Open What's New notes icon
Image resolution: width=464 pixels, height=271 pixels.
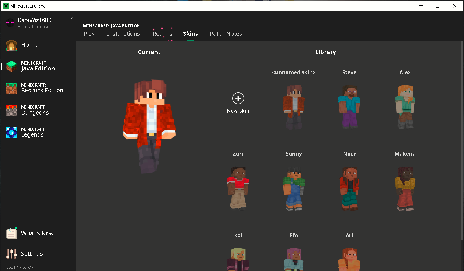12,233
